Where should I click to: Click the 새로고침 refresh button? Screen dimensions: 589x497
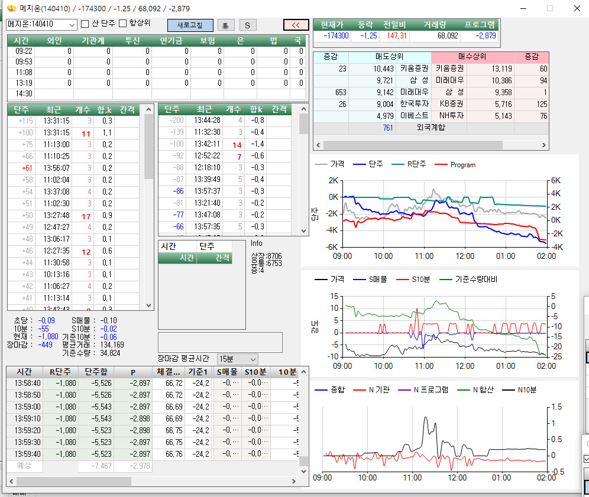point(190,25)
